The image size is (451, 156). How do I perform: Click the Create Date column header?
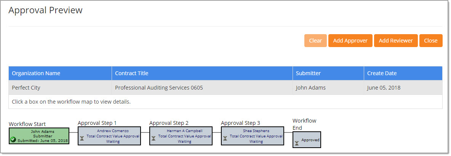[x=403, y=73]
